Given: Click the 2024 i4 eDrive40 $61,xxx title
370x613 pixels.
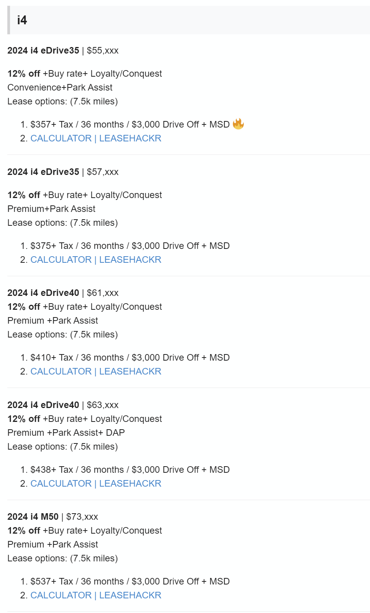Looking at the screenshot, I should click(63, 293).
